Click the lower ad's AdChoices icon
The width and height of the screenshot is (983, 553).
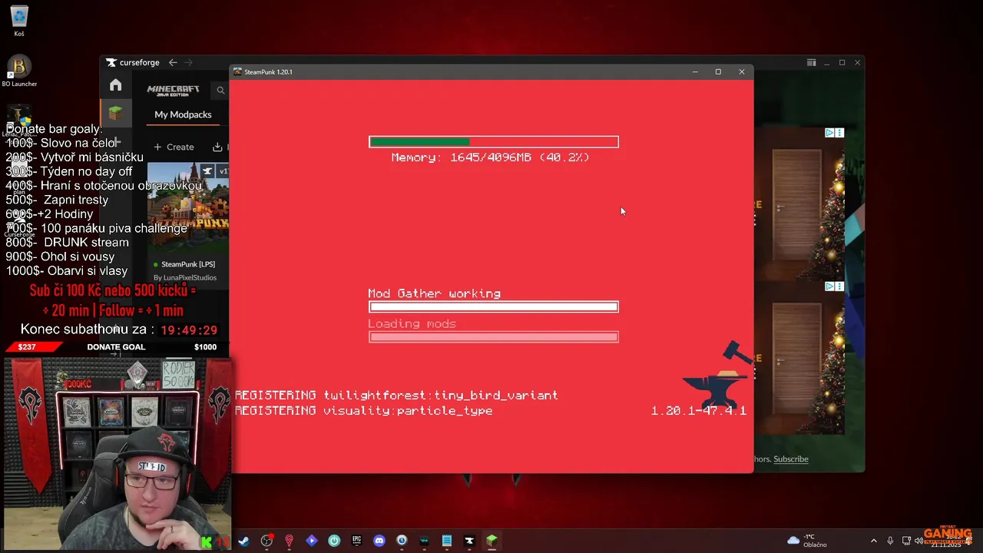[x=829, y=286]
